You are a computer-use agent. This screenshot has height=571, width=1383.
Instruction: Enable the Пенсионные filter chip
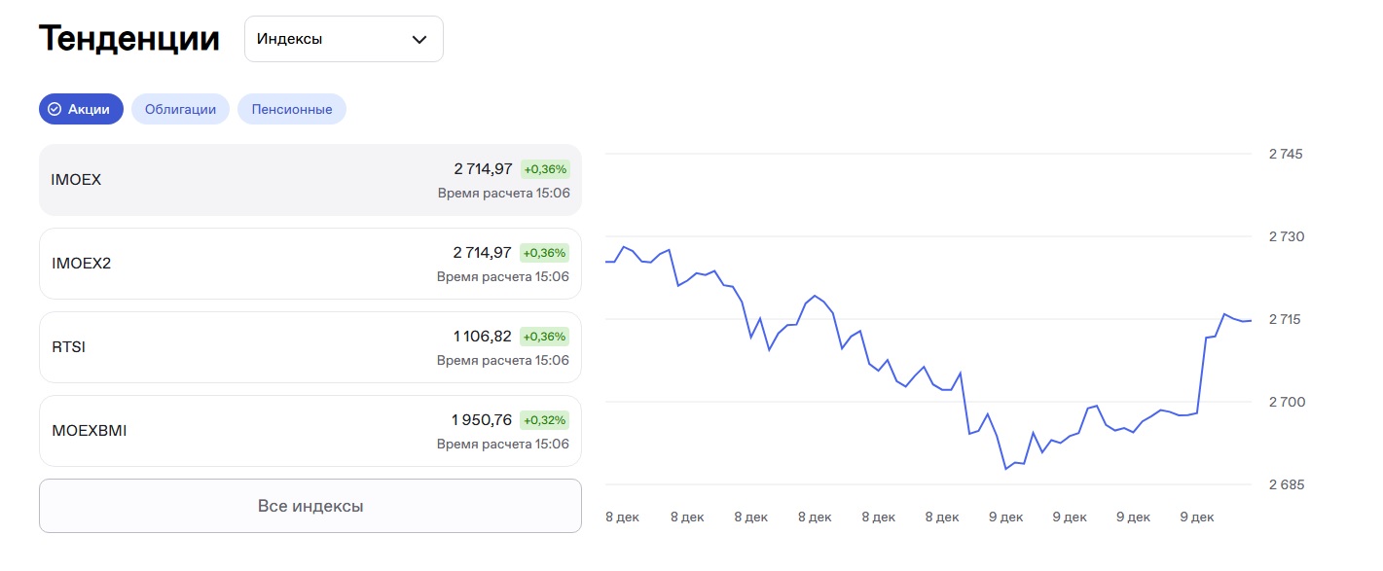291,109
